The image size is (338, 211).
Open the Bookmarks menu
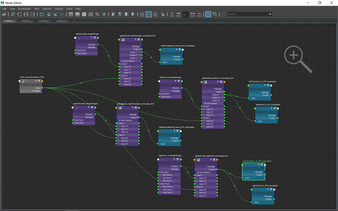pyautogui.click(x=25, y=9)
